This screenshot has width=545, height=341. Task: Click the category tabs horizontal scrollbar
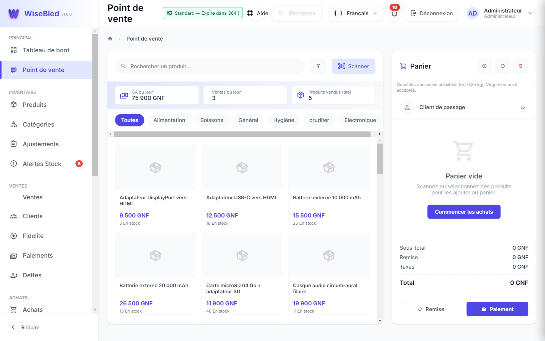(x=242, y=134)
